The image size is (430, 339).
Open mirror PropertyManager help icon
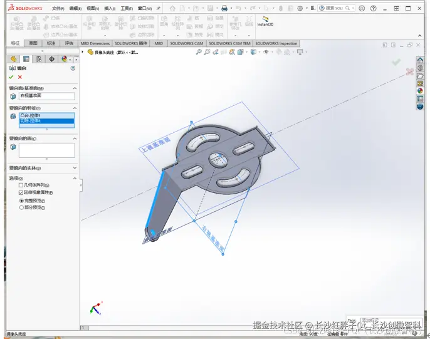(x=73, y=68)
